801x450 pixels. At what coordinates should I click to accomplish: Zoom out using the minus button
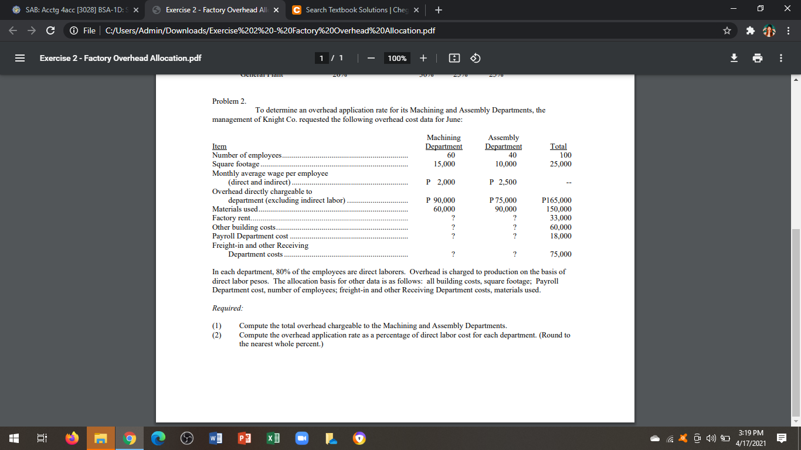[372, 58]
